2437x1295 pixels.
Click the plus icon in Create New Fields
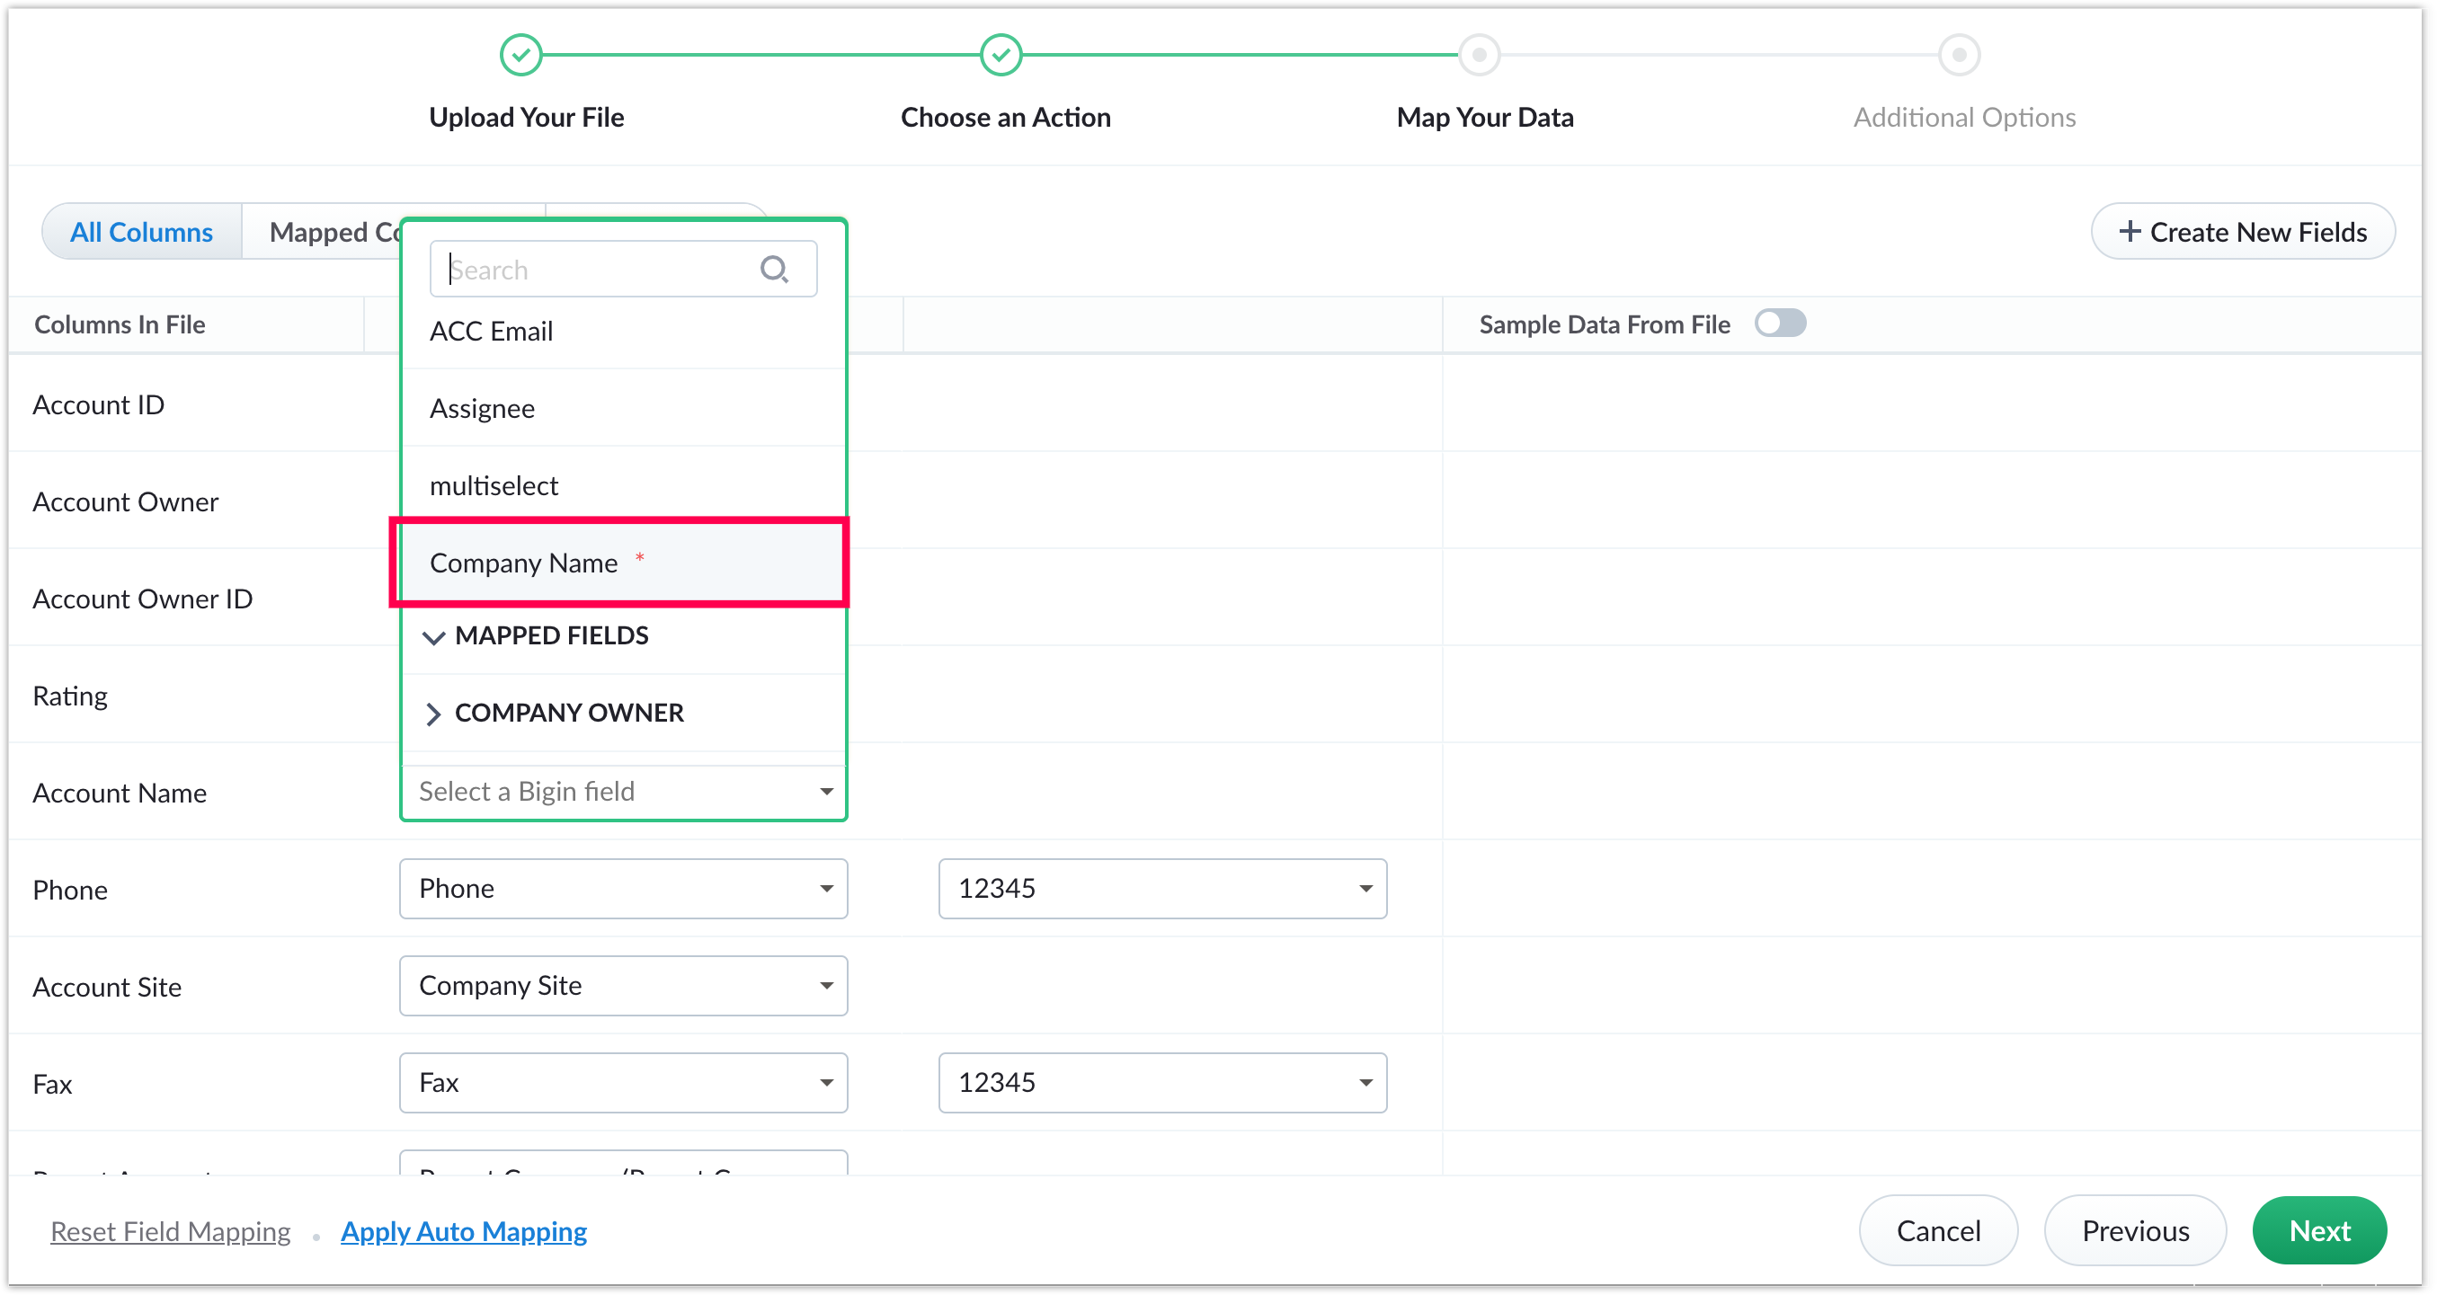pyautogui.click(x=2130, y=232)
